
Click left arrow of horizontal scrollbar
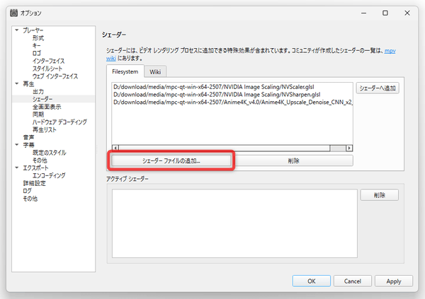[115, 148]
